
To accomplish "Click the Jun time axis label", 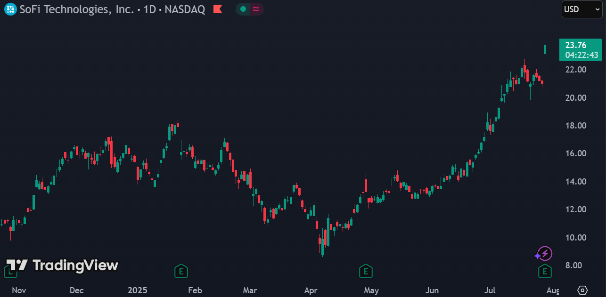I will click(432, 290).
